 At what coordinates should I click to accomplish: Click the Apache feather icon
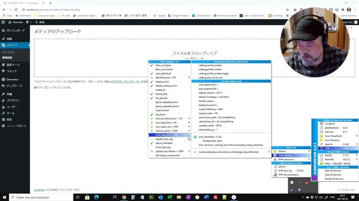[x=321, y=144]
